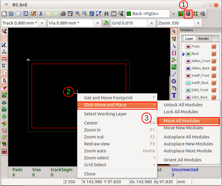Viewport: 222px width, 186px height.
Task: Expand the Grid Select submenu
Action: click(x=117, y=165)
